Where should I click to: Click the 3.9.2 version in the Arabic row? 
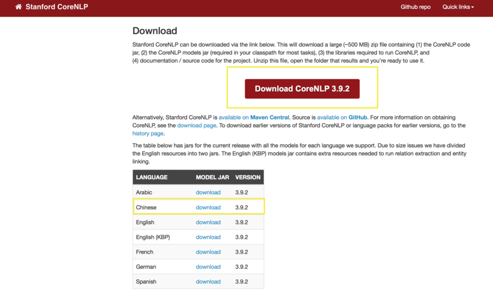(242, 192)
